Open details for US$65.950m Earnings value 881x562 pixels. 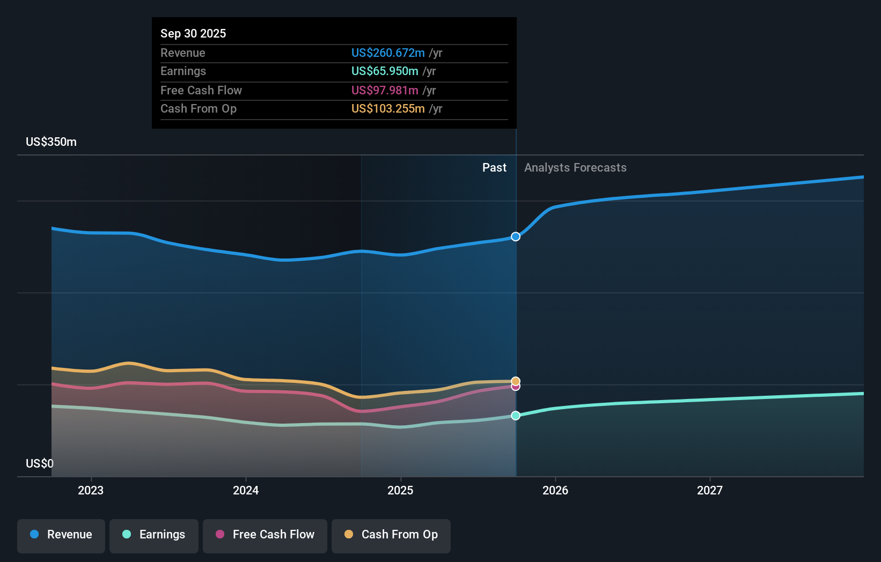click(x=384, y=71)
